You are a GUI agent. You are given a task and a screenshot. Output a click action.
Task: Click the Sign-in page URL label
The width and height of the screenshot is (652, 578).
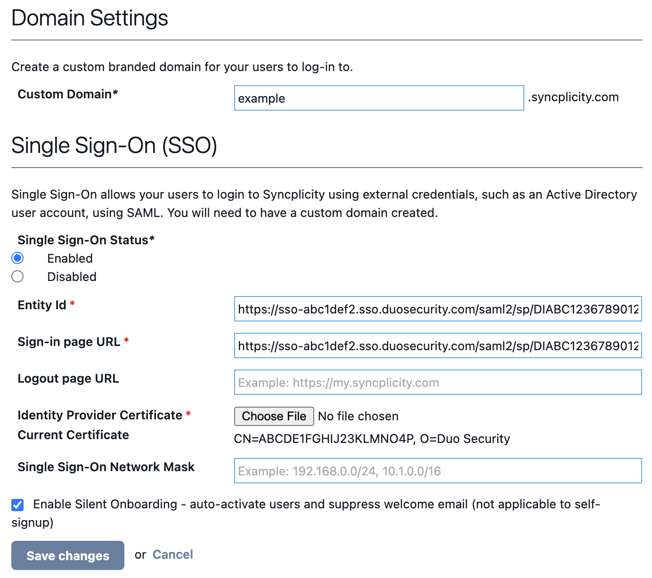(69, 342)
